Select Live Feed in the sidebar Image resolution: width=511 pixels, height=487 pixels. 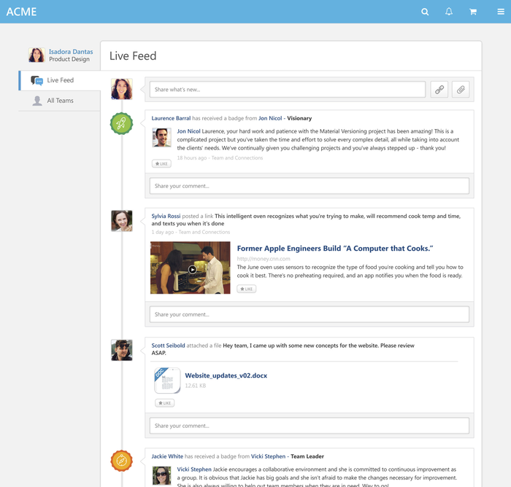point(60,80)
